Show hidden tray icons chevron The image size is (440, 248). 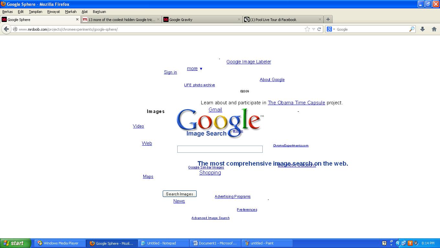tap(398, 243)
